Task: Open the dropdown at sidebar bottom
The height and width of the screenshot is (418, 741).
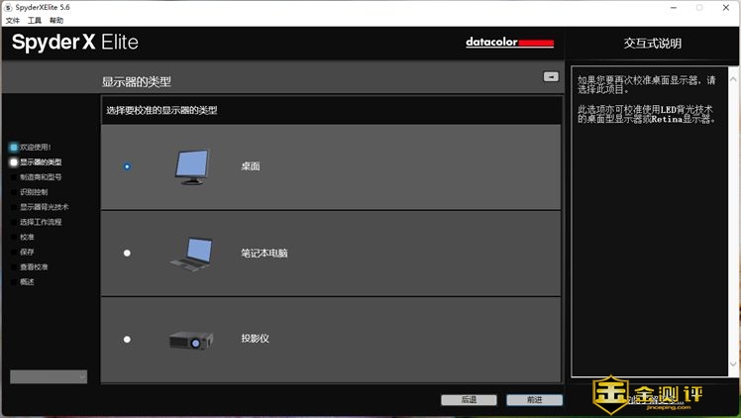Action: [49, 376]
